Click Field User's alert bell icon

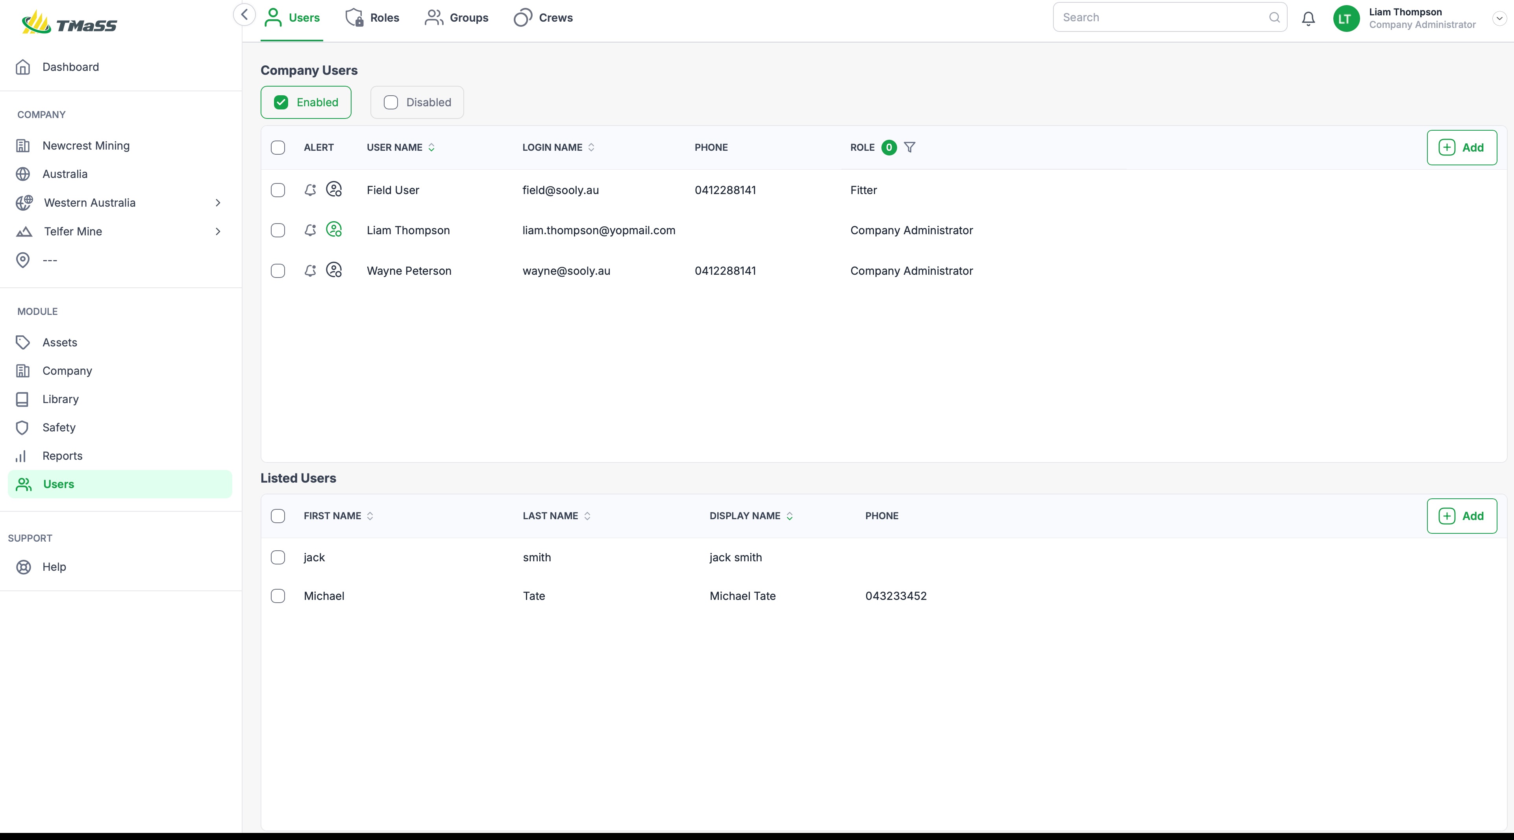310,190
